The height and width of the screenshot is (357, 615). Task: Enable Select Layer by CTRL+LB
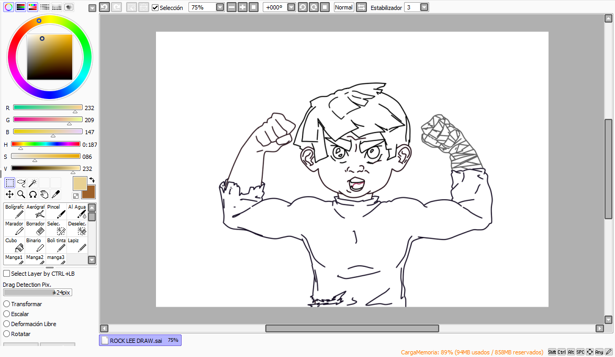[x=7, y=273]
